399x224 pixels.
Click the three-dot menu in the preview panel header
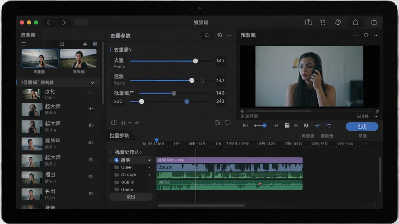point(376,35)
